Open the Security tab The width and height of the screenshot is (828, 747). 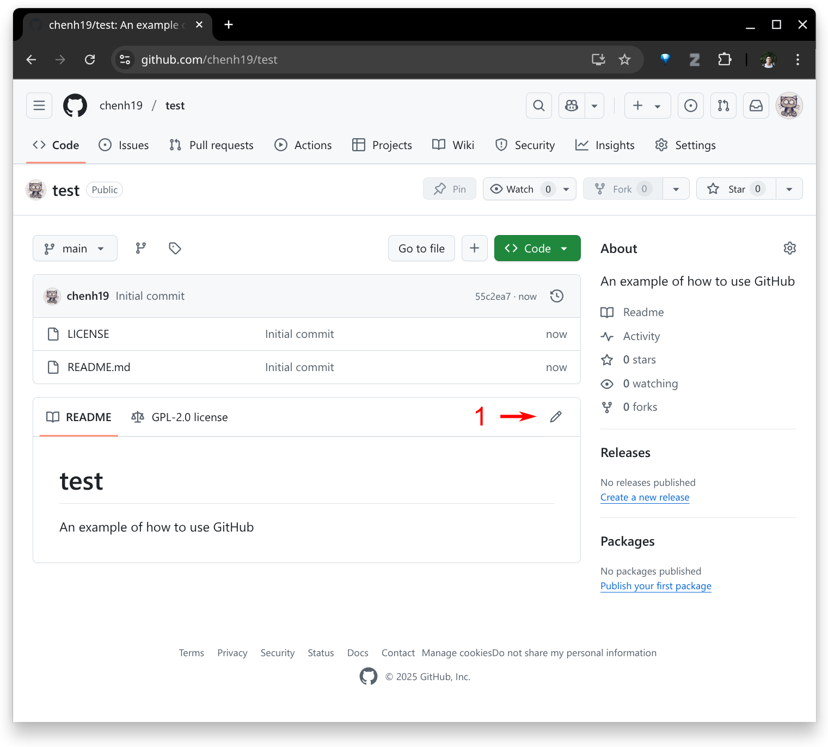pos(525,145)
